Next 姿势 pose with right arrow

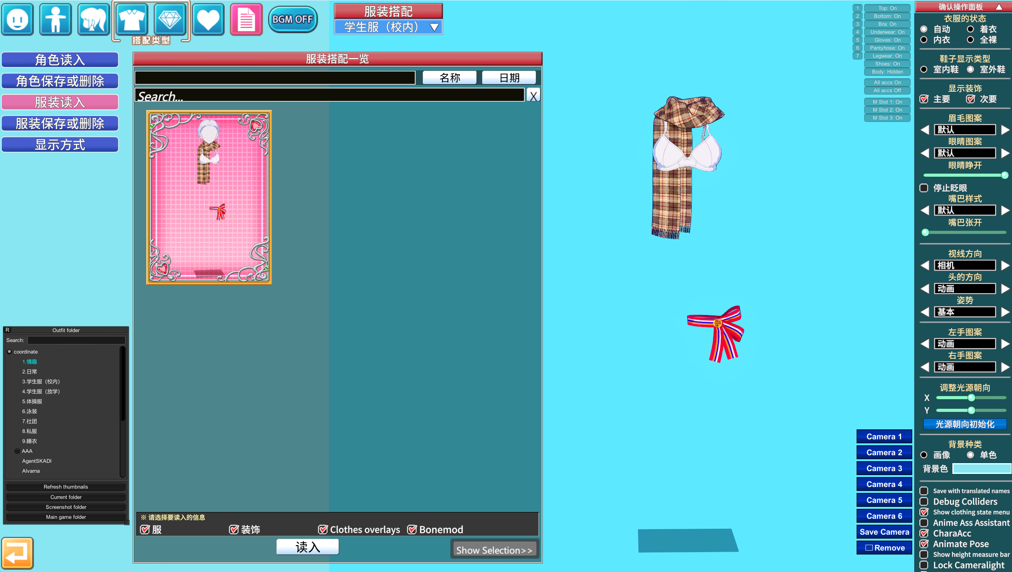pyautogui.click(x=1005, y=312)
